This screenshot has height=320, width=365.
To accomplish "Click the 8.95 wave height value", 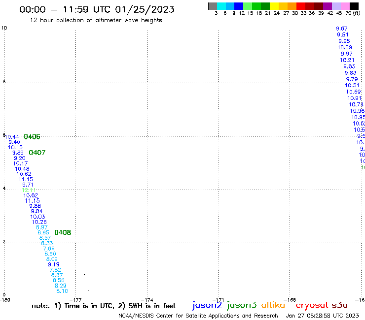I will (x=43, y=233).
